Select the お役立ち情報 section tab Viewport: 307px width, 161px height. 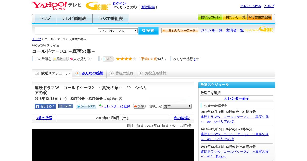[152, 73]
